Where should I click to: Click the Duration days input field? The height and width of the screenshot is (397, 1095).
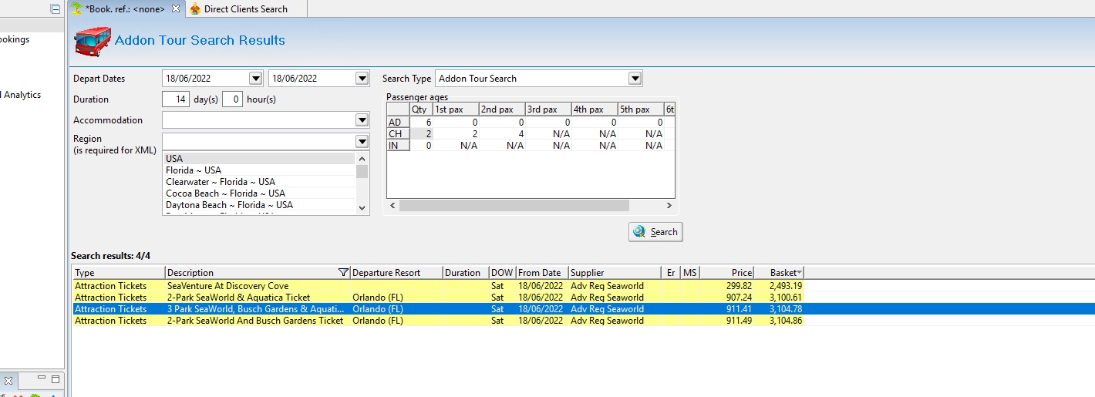click(x=176, y=99)
